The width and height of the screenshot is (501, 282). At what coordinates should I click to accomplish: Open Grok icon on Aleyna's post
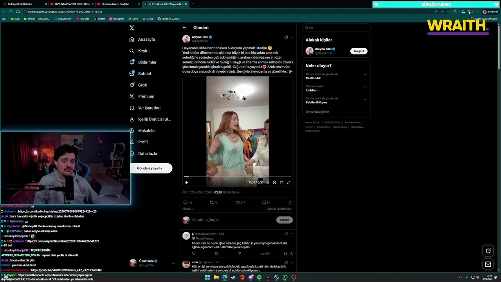click(286, 37)
